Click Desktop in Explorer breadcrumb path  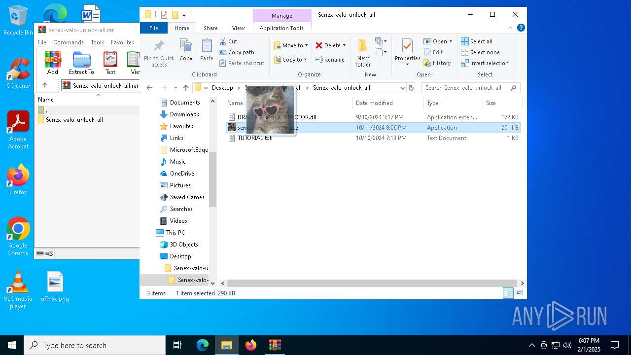(x=222, y=88)
